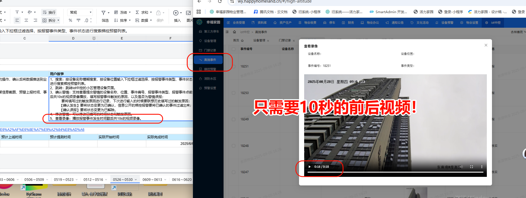Go back in the browser
The width and height of the screenshot is (526, 198).
pyautogui.click(x=199, y=1)
